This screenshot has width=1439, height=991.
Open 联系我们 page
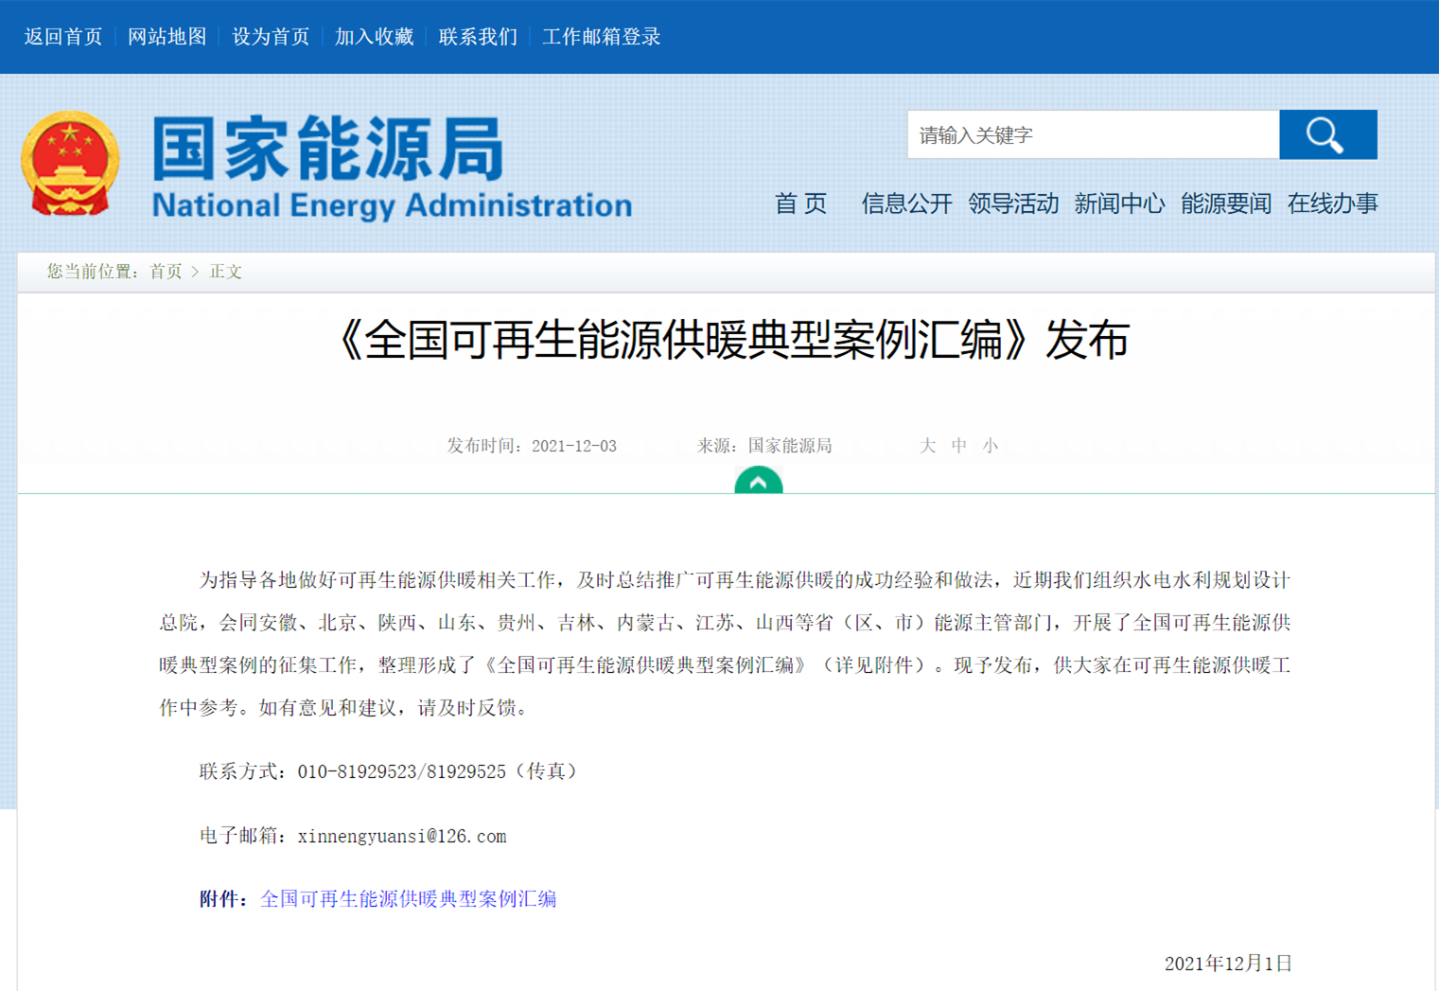[478, 37]
